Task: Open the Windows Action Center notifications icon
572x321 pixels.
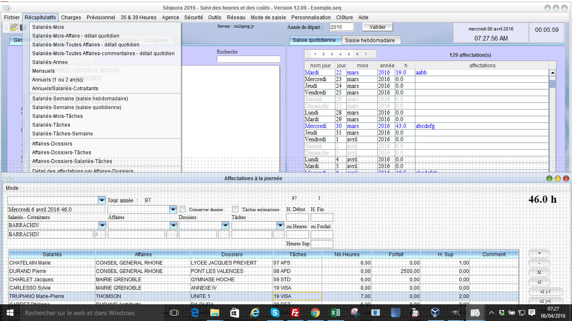Action: pyautogui.click(x=532, y=312)
